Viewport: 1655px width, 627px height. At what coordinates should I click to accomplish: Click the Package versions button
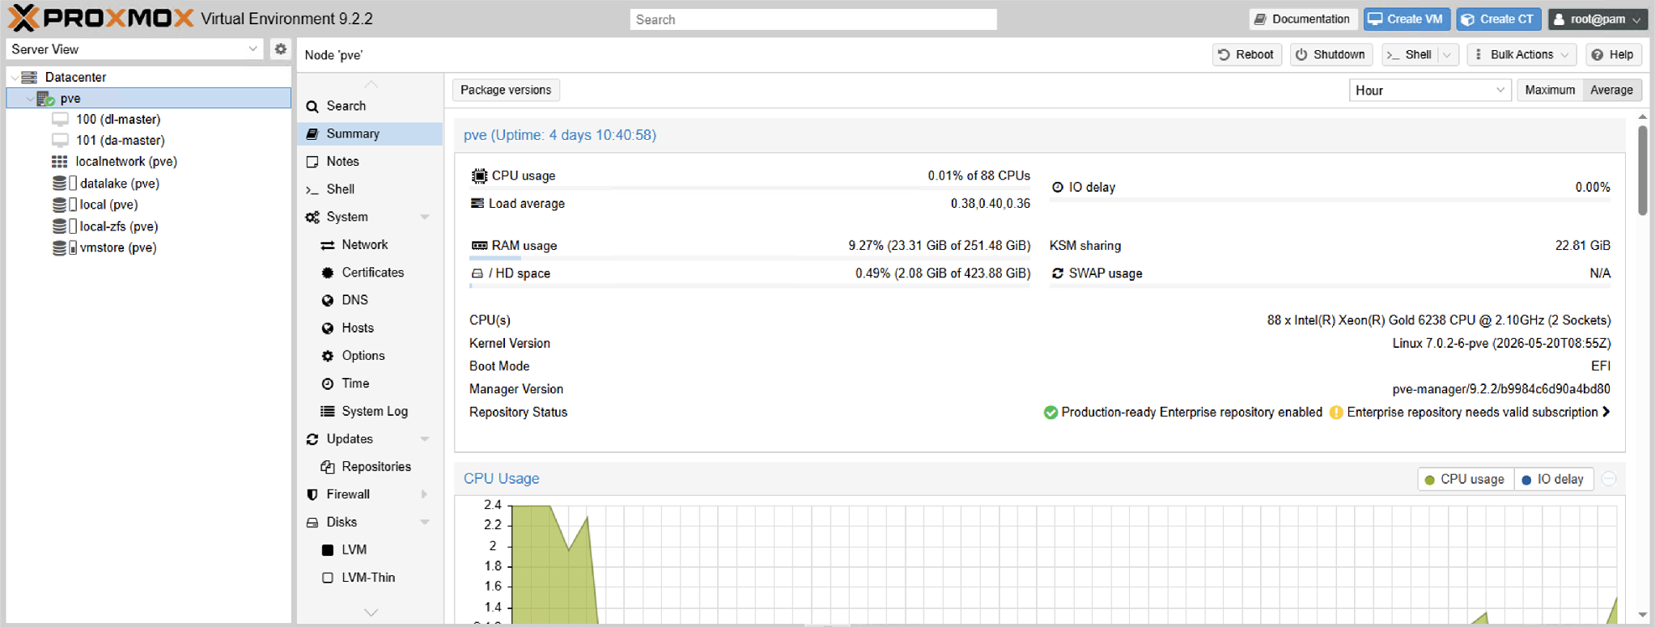click(506, 90)
